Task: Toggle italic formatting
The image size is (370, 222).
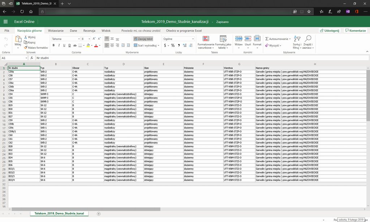Action: pos(59,45)
